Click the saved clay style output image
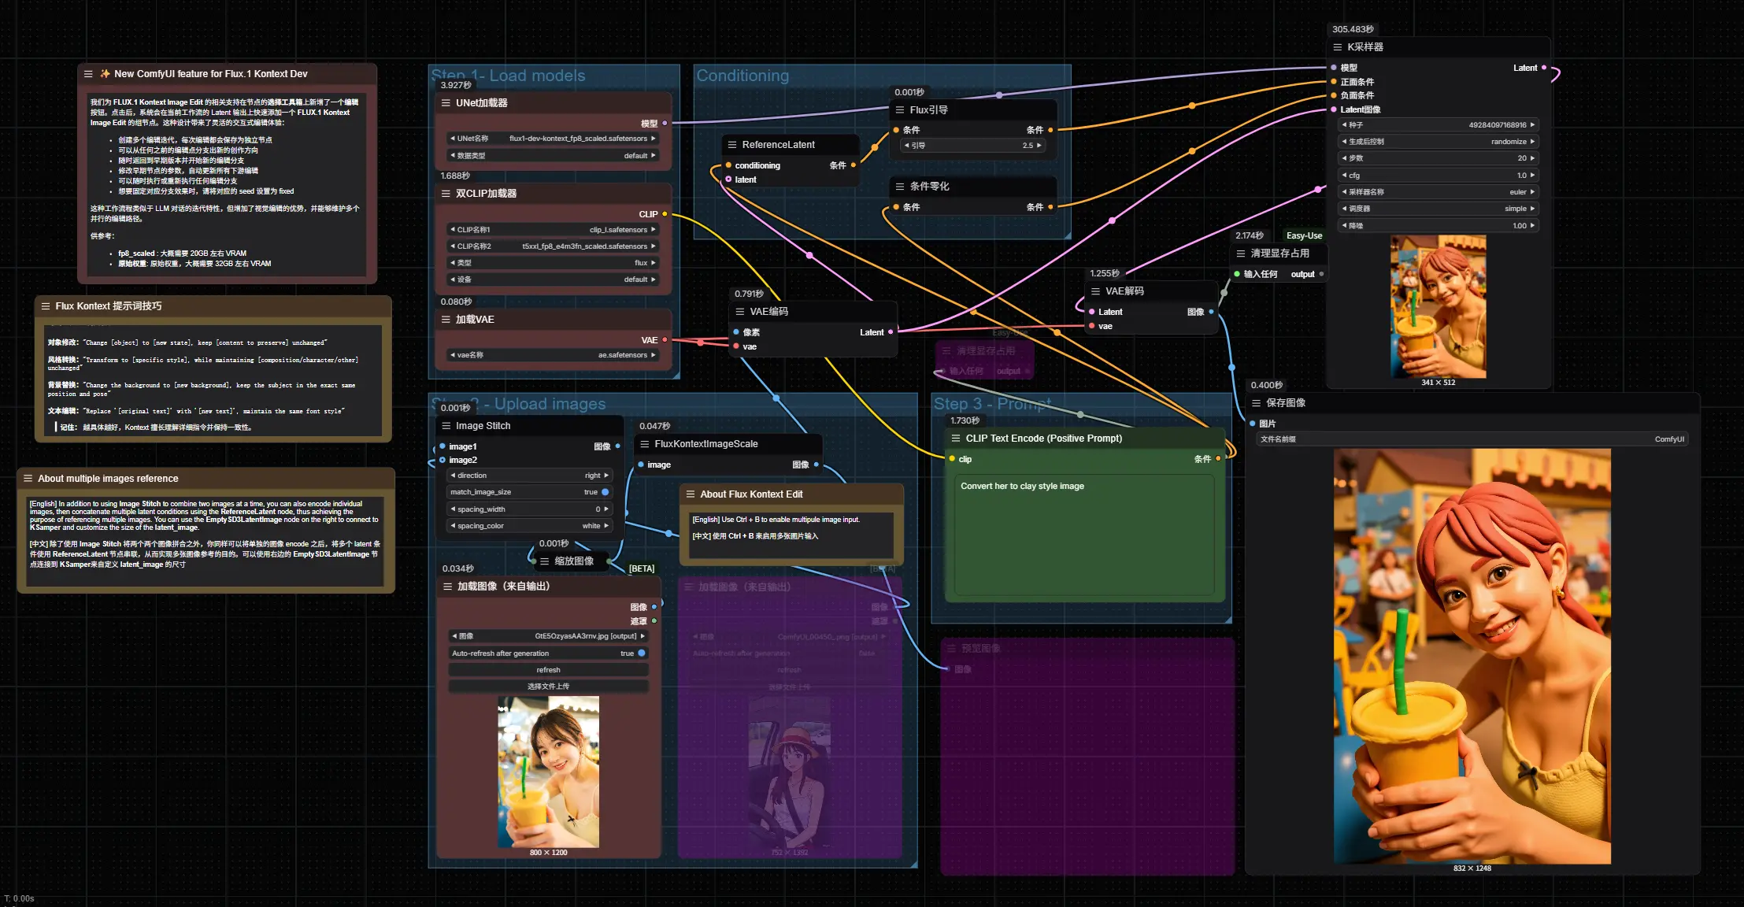 pos(1472,656)
